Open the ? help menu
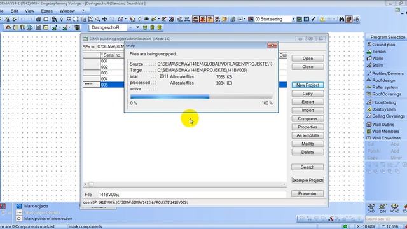407x229 pixels. pyautogui.click(x=83, y=11)
